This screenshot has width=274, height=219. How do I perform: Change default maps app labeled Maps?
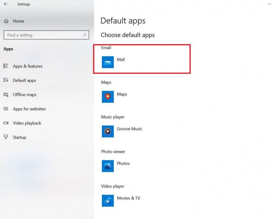[x=122, y=94]
